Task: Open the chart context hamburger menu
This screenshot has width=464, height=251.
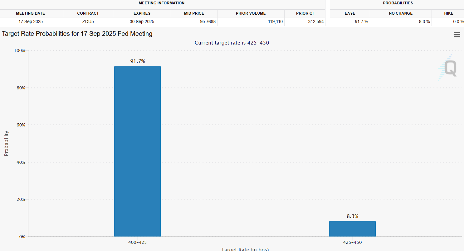Action: [x=457, y=35]
